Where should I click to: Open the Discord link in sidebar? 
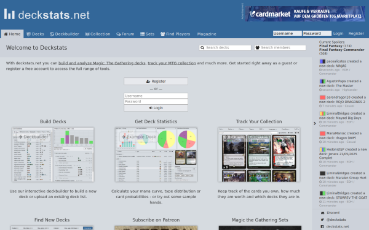pyautogui.click(x=333, y=213)
